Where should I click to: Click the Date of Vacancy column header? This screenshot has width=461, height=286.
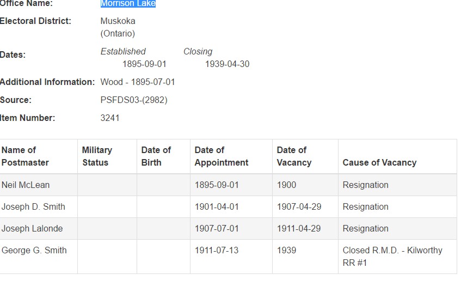[294, 156]
